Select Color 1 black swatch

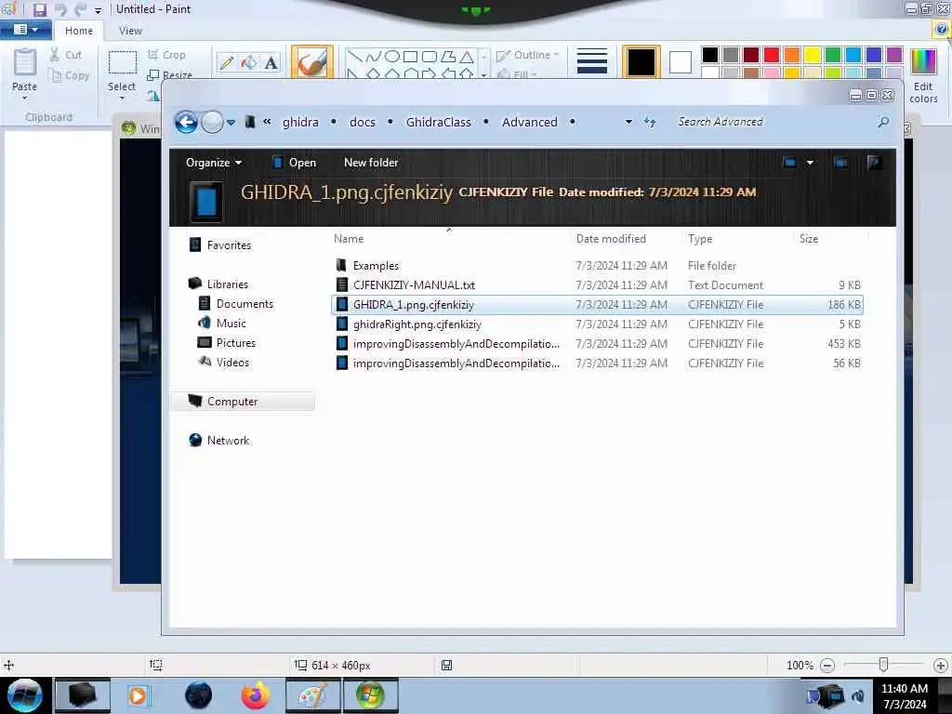pos(641,61)
